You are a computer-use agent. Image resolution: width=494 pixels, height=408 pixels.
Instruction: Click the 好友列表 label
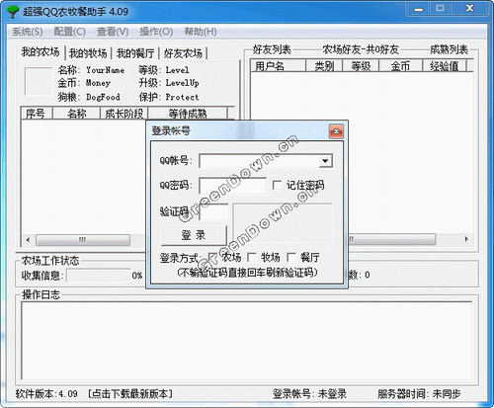(272, 49)
